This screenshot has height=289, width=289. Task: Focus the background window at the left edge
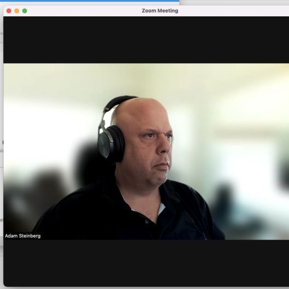click(2, 129)
